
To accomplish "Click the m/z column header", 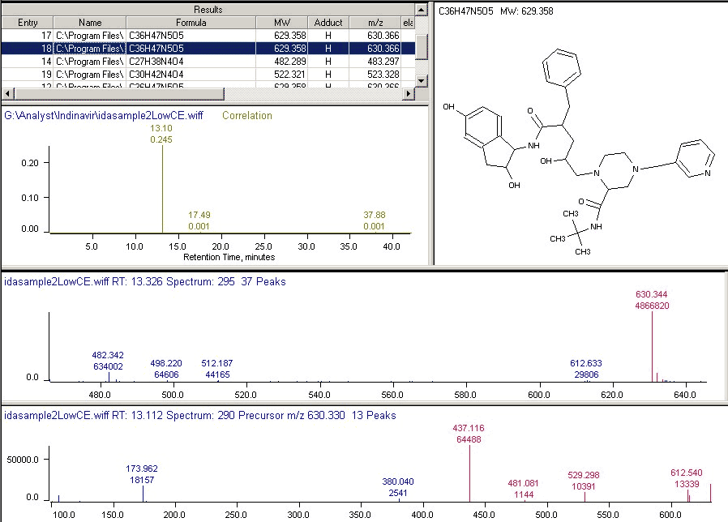I will click(375, 23).
